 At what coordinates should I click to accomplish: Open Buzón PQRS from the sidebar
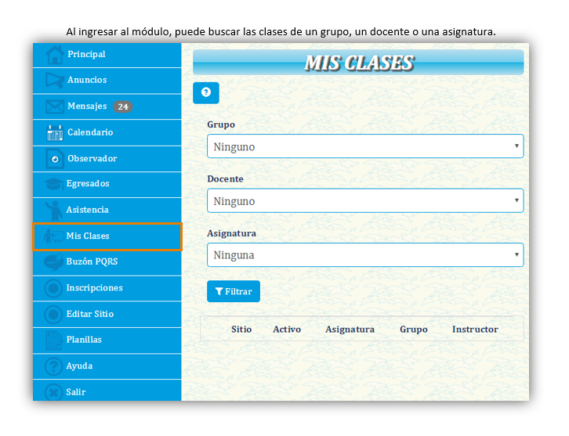pyautogui.click(x=107, y=262)
